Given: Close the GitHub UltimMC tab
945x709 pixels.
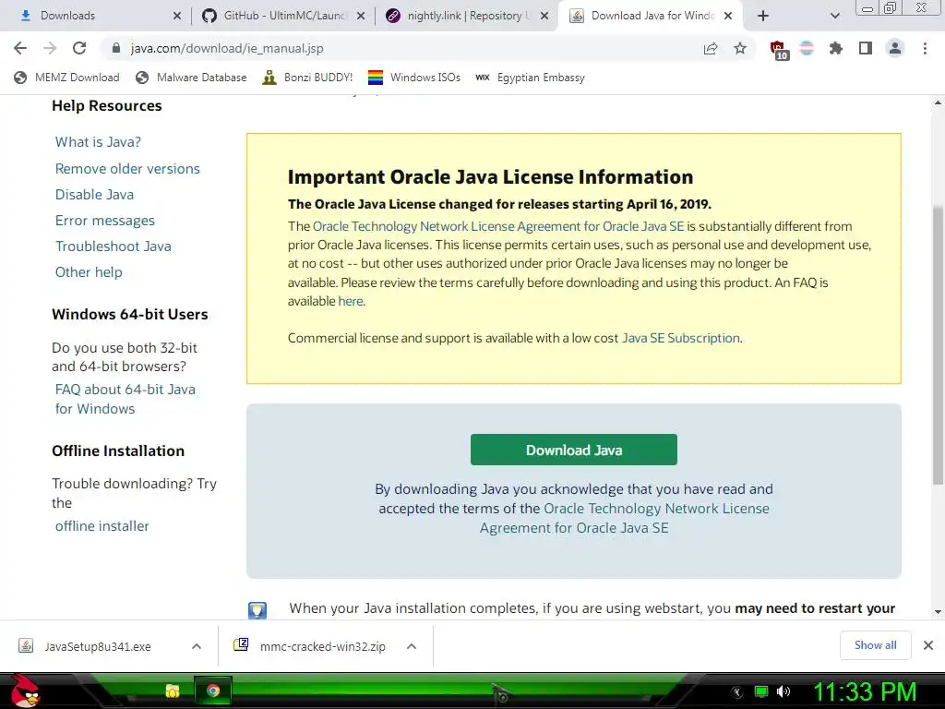Looking at the screenshot, I should click(x=361, y=16).
